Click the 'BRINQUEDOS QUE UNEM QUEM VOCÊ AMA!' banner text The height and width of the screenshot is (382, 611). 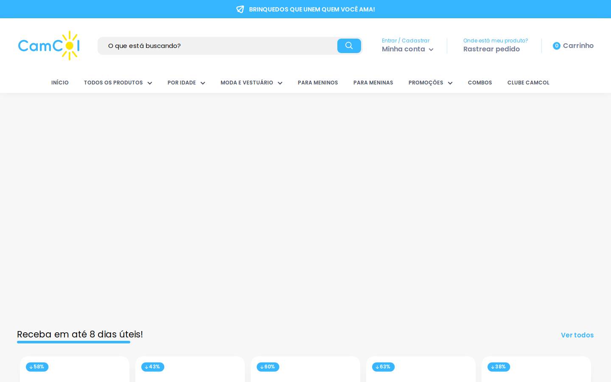coord(312,9)
